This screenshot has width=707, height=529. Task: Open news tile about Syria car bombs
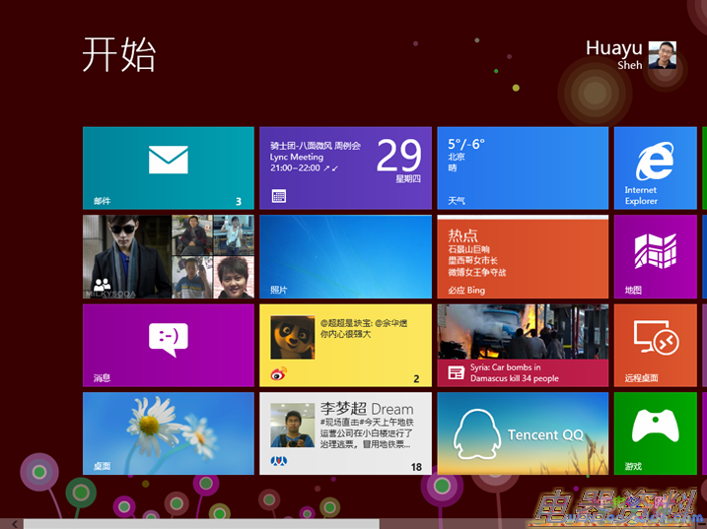point(523,345)
